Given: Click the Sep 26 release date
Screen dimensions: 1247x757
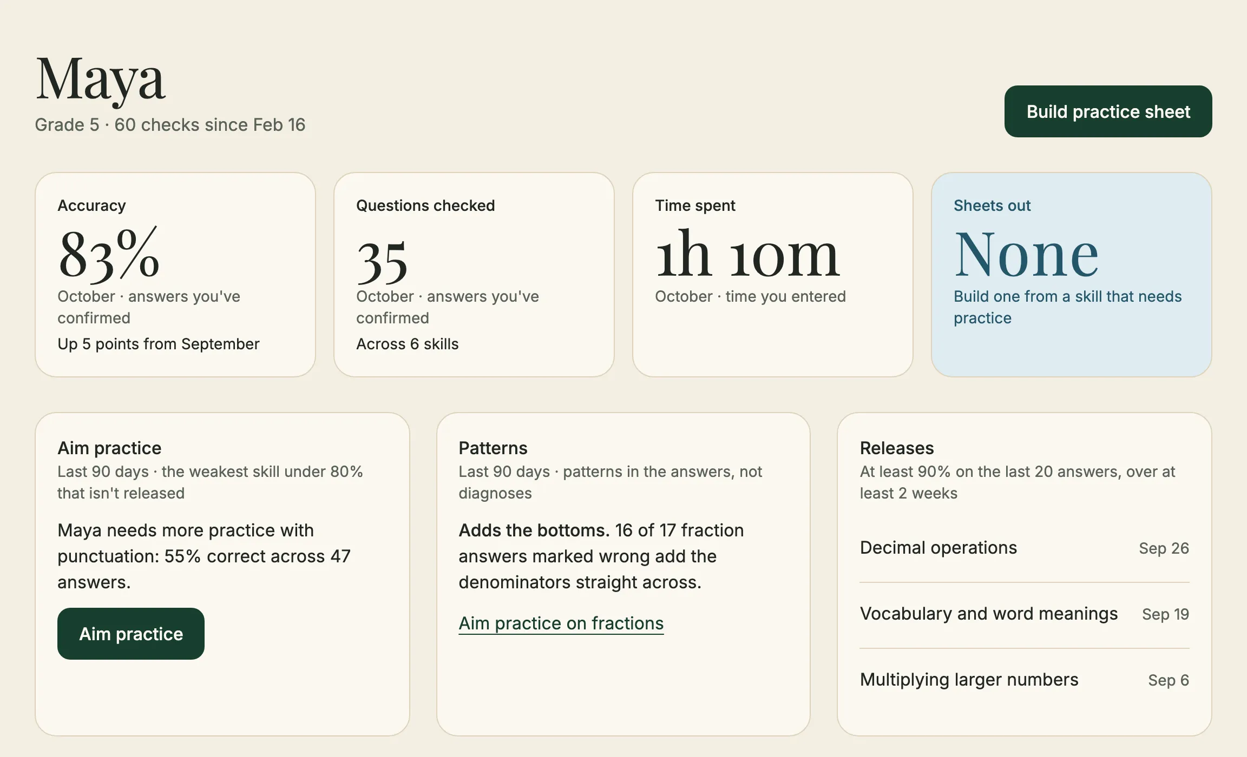Looking at the screenshot, I should click(1164, 548).
